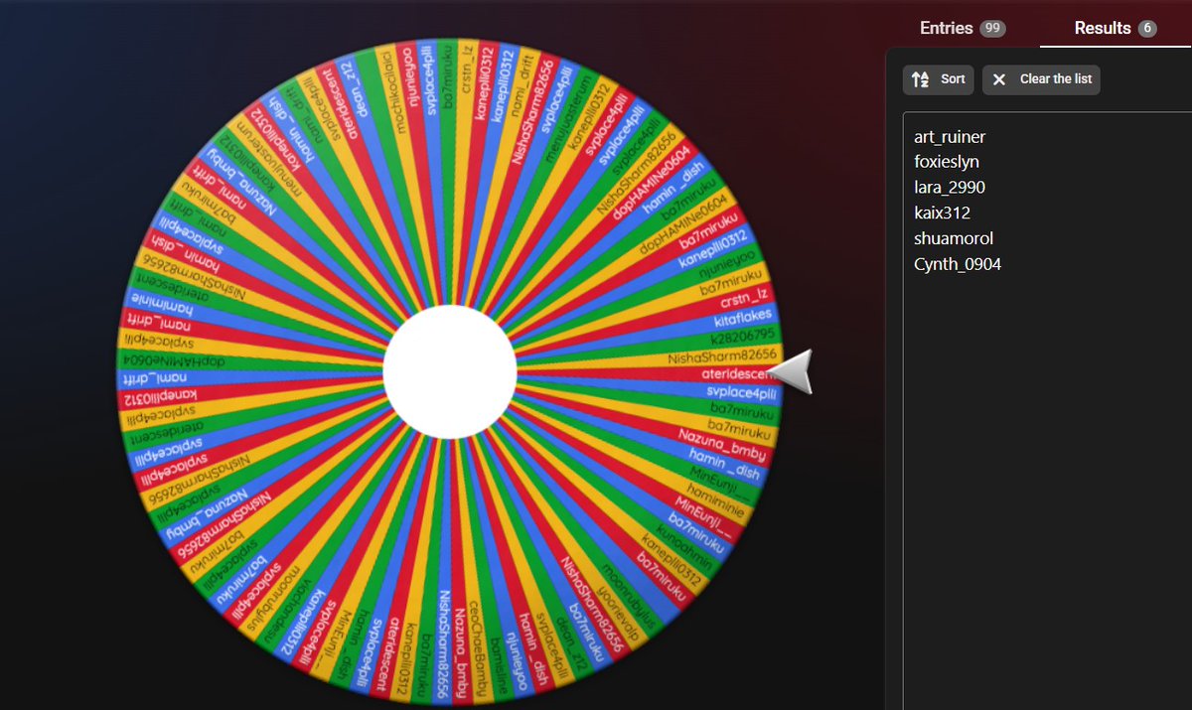
Task: Click the k28206795 wheel slice
Action: click(741, 338)
